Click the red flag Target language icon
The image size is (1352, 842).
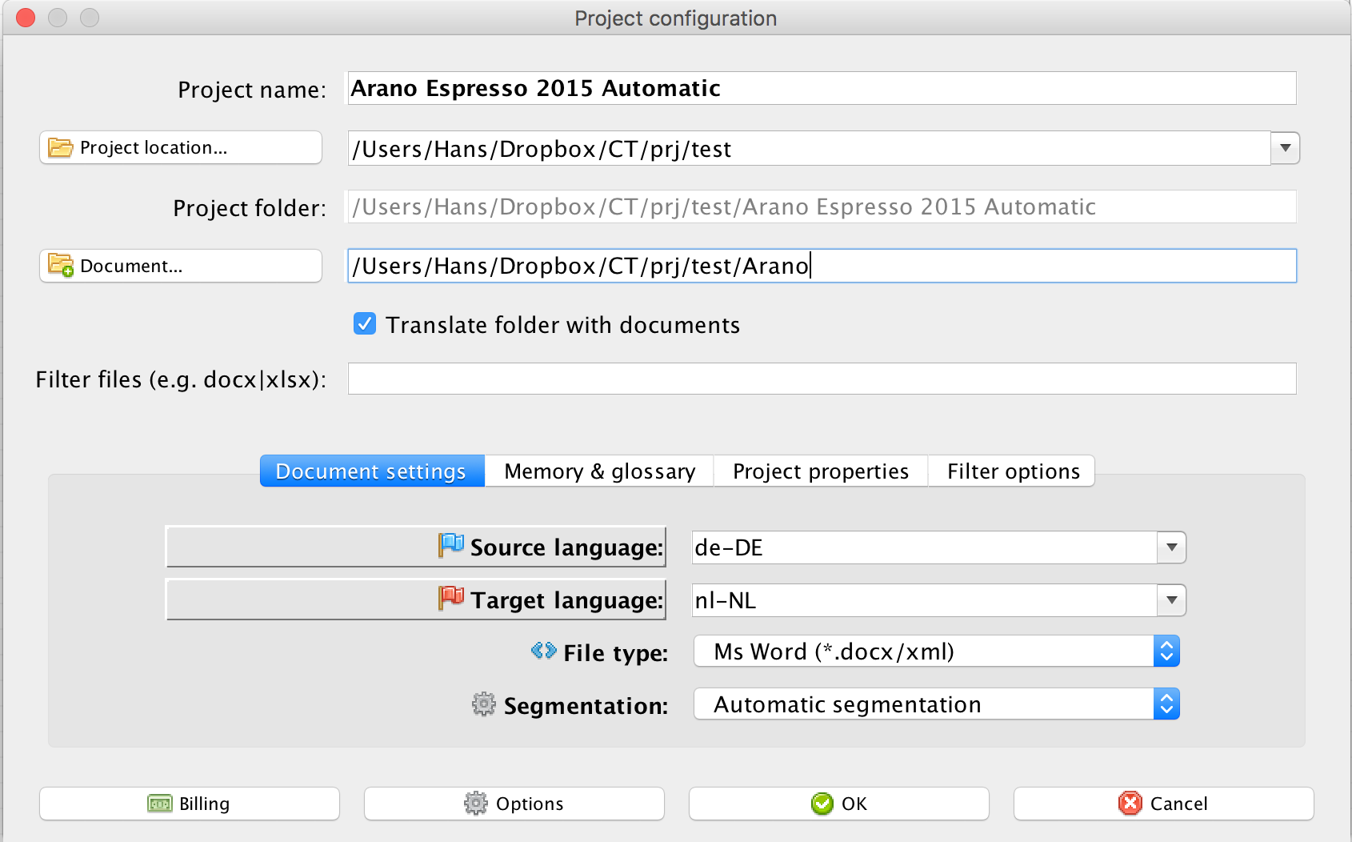click(451, 599)
